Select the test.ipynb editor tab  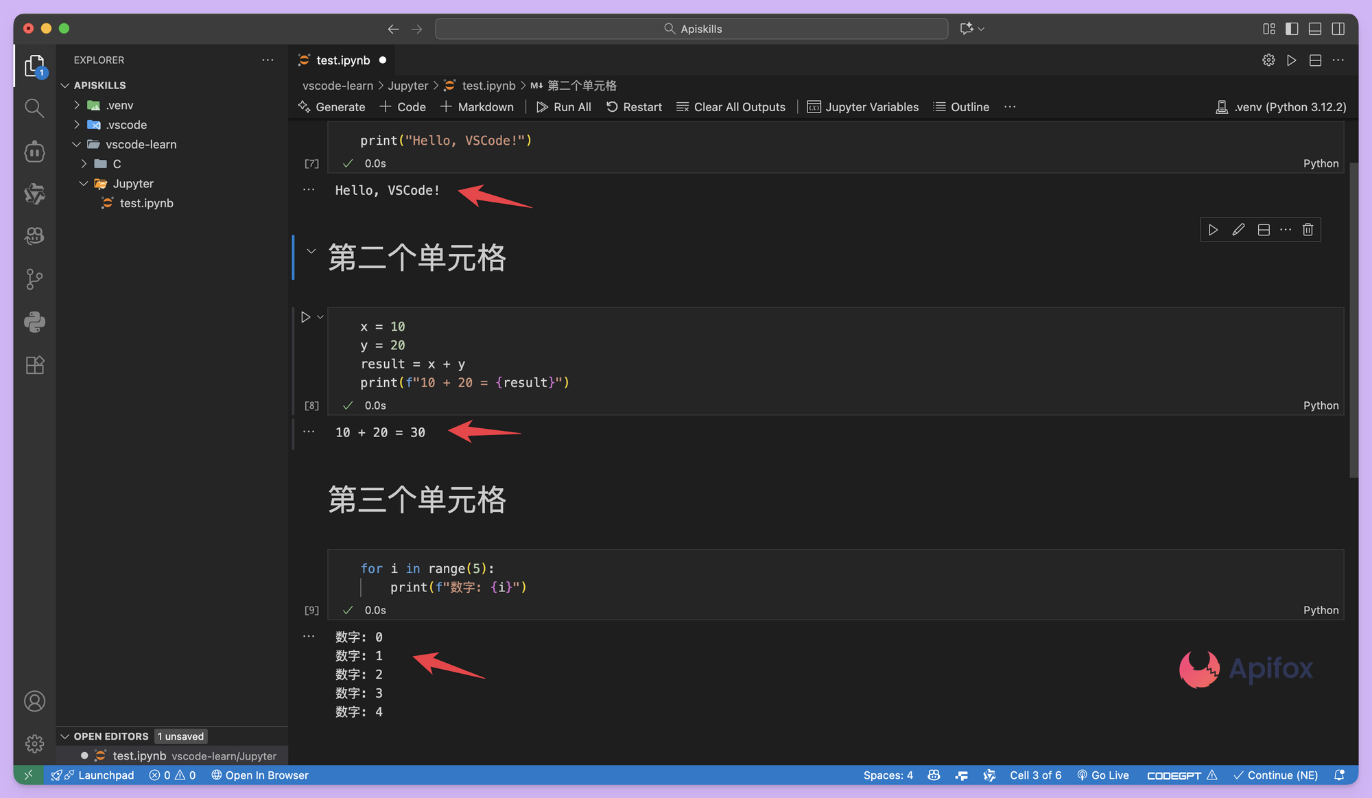tap(342, 60)
